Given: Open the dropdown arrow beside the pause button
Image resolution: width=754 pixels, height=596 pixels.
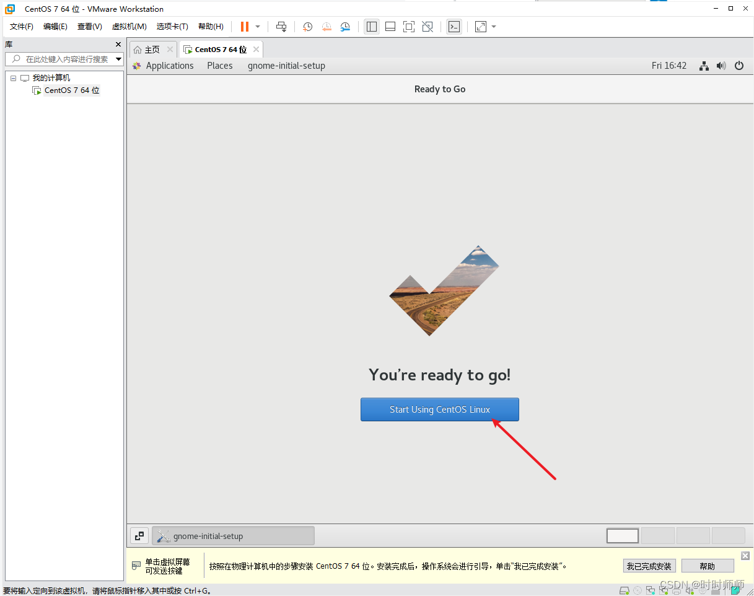Looking at the screenshot, I should [x=258, y=27].
